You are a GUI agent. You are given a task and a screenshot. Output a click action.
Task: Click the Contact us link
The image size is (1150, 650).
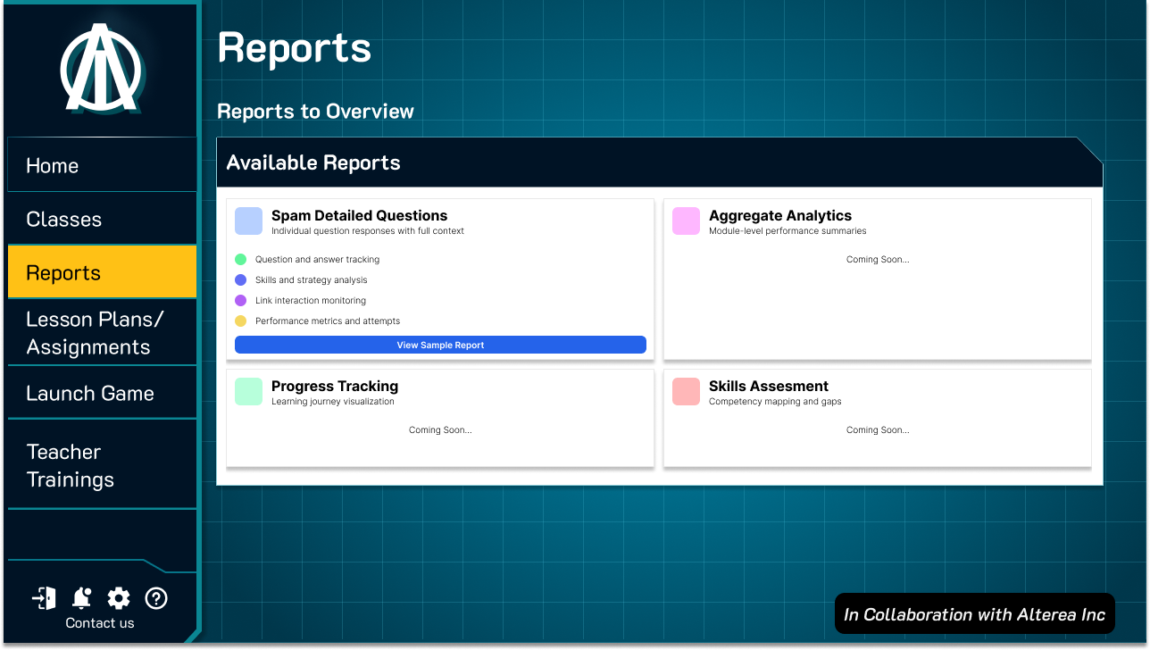pos(100,623)
